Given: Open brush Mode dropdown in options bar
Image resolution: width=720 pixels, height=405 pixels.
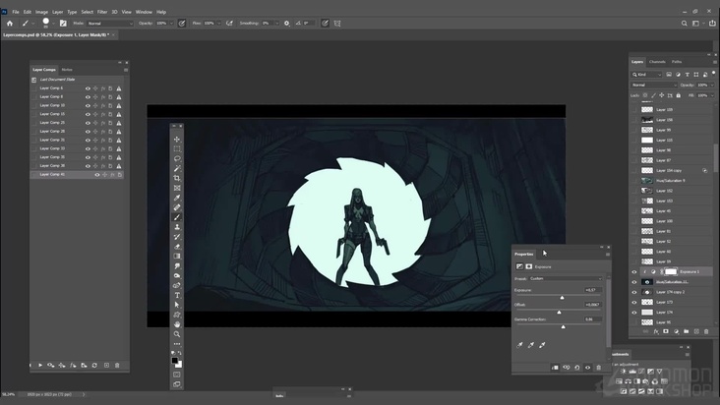Looking at the screenshot, I should [110, 23].
